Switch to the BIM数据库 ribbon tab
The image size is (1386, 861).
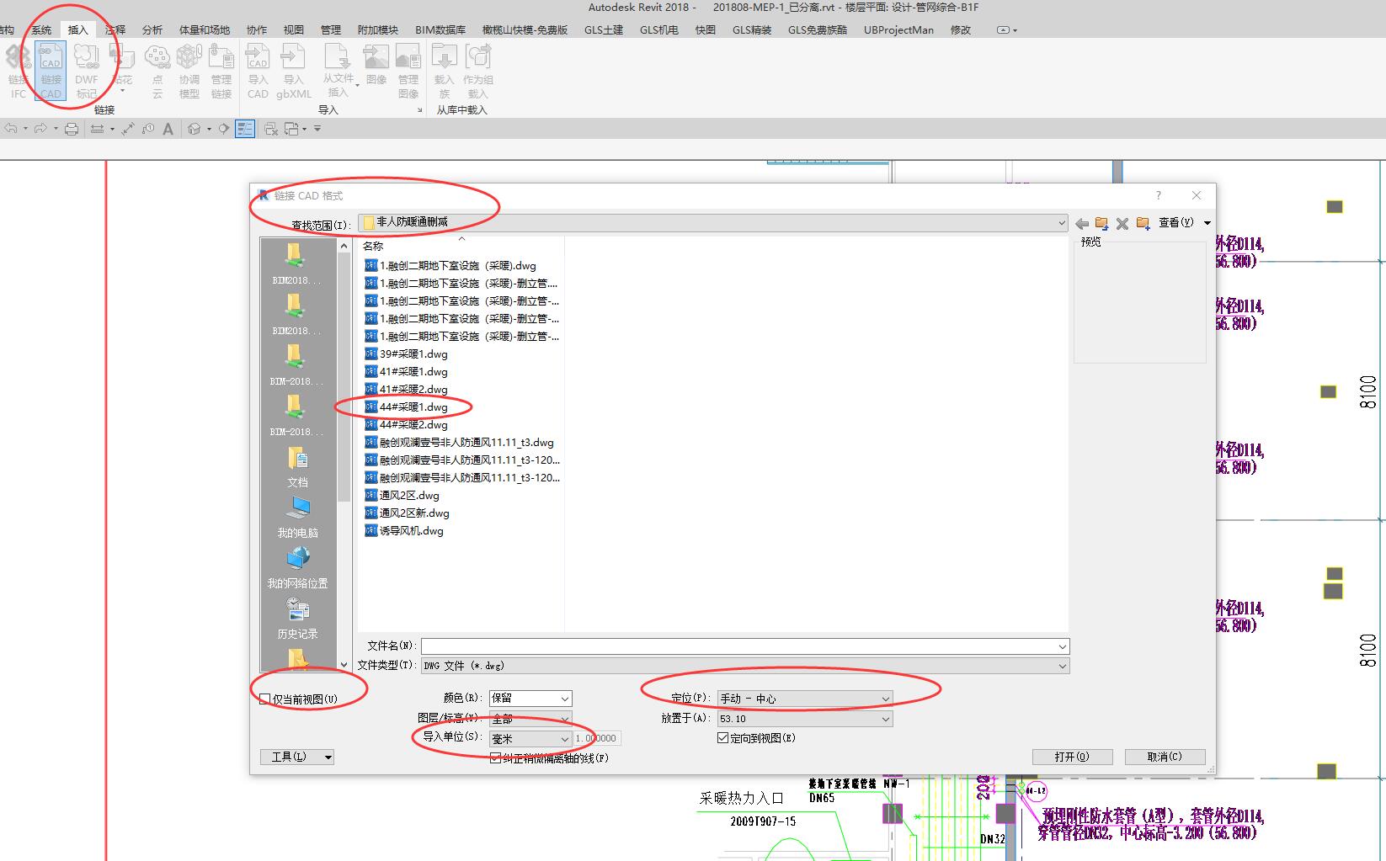(440, 29)
